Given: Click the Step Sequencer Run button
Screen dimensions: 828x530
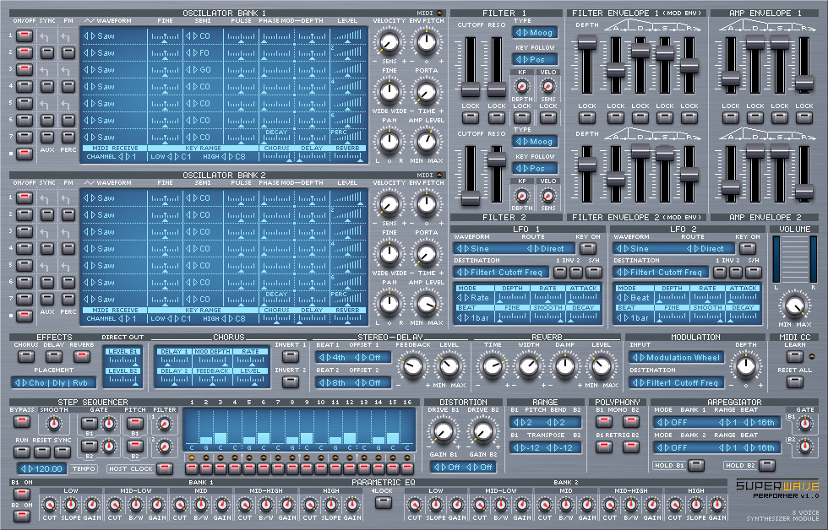Looking at the screenshot, I should tap(21, 452).
